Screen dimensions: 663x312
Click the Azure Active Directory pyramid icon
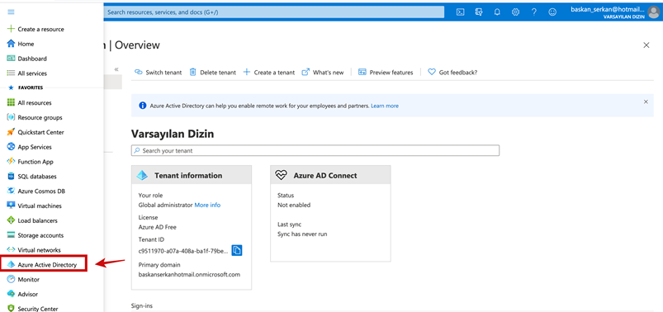coord(11,265)
